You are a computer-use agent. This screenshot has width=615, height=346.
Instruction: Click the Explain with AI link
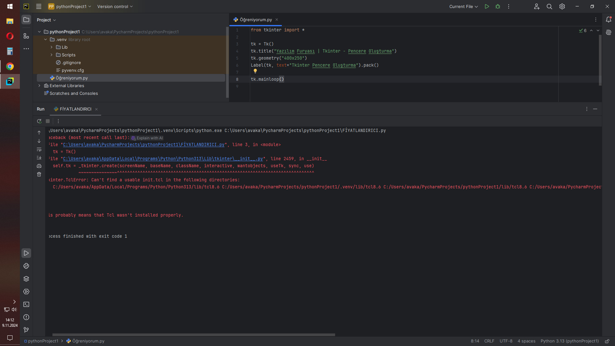(x=147, y=138)
